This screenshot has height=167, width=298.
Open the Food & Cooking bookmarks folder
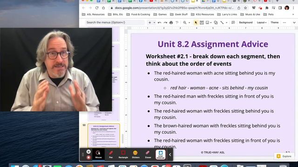pyautogui.click(x=138, y=14)
